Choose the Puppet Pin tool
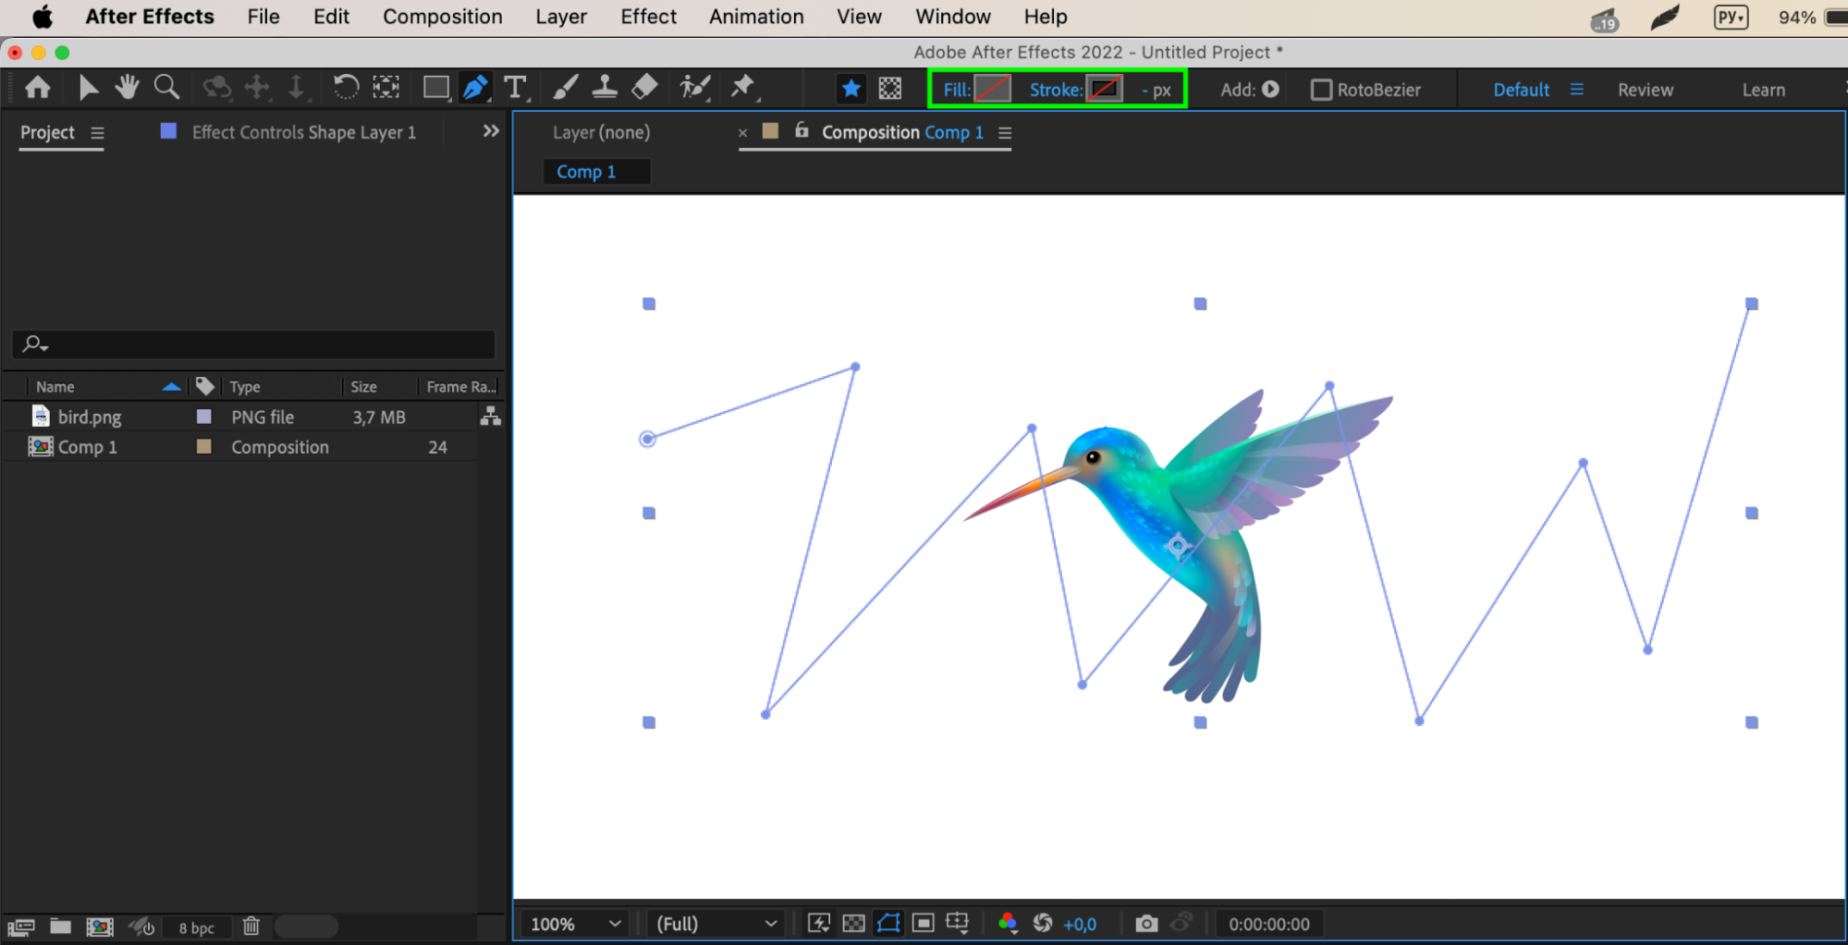Image resolution: width=1848 pixels, height=945 pixels. coord(742,88)
